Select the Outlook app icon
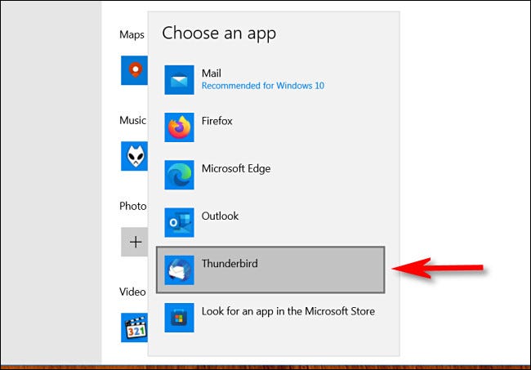531x370 pixels. [x=179, y=222]
